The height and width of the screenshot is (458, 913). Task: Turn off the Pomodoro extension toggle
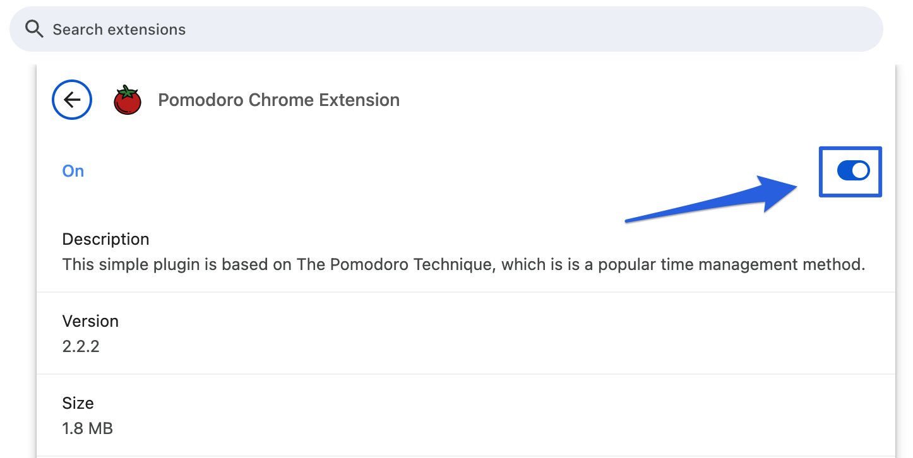tap(853, 170)
